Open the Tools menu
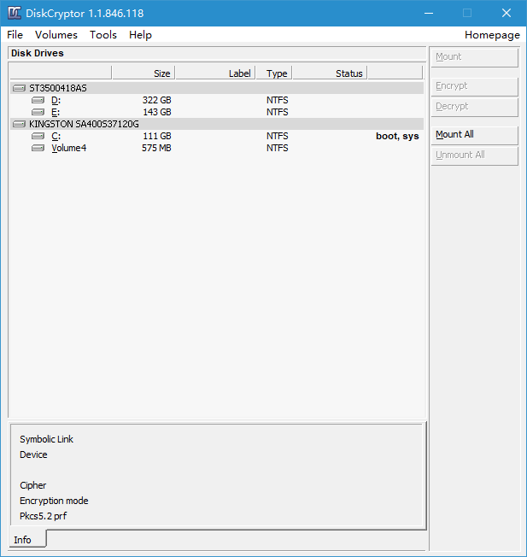This screenshot has width=527, height=557. [x=103, y=35]
